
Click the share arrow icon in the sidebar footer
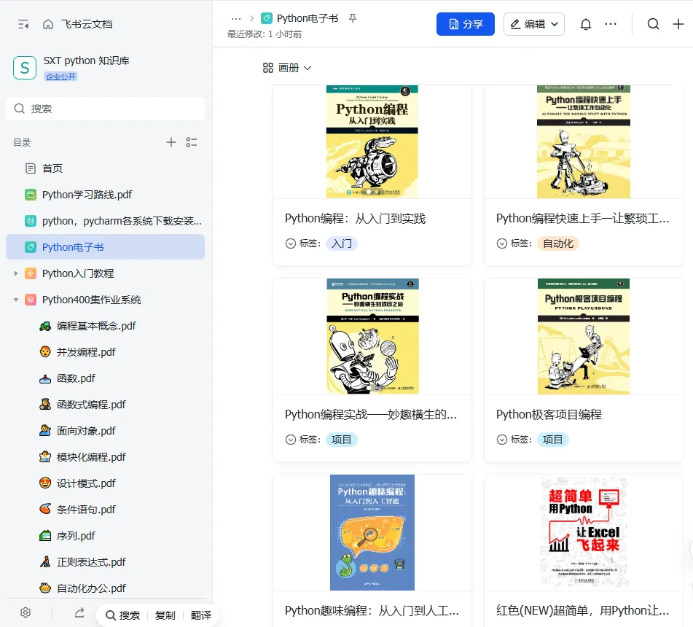coord(79,612)
